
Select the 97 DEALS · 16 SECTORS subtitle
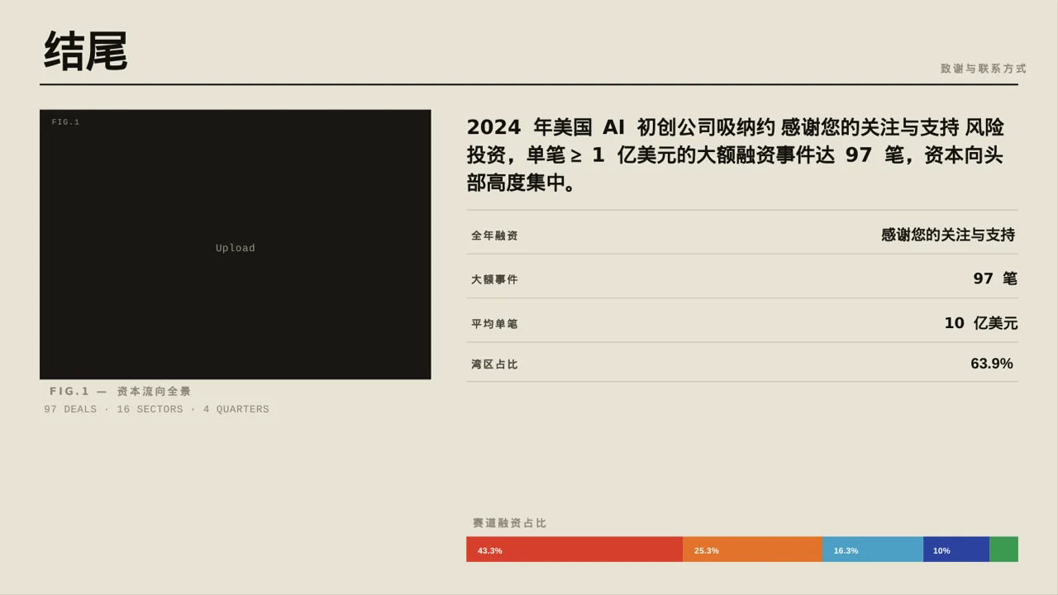pos(156,410)
